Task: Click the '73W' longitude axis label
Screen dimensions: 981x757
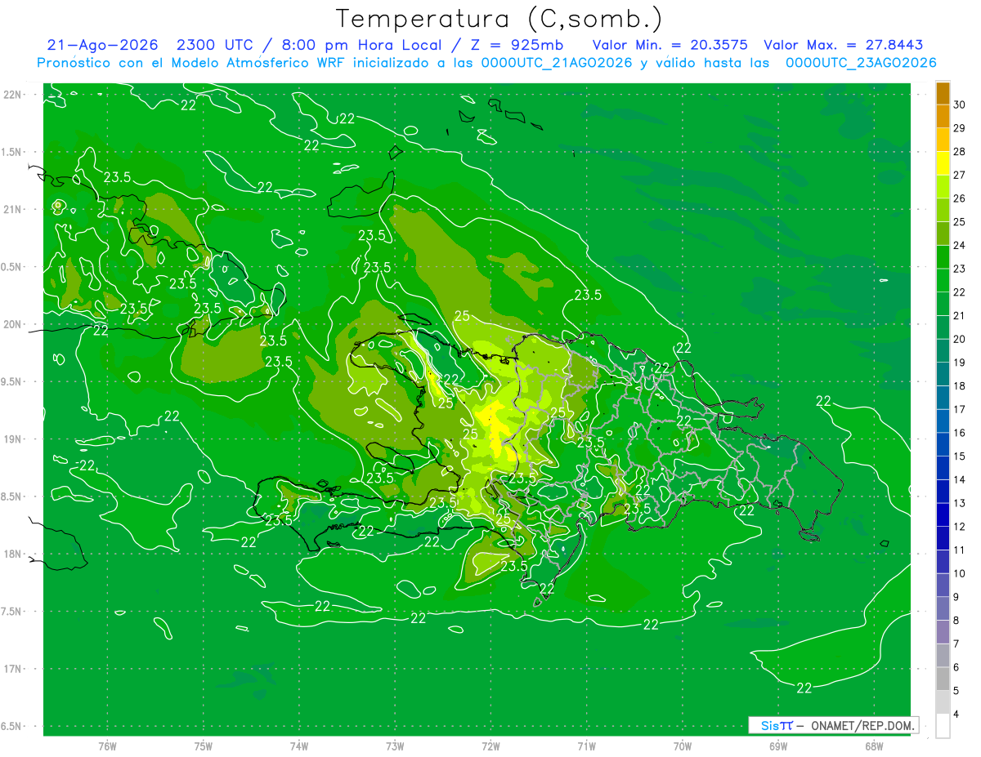Action: [395, 746]
